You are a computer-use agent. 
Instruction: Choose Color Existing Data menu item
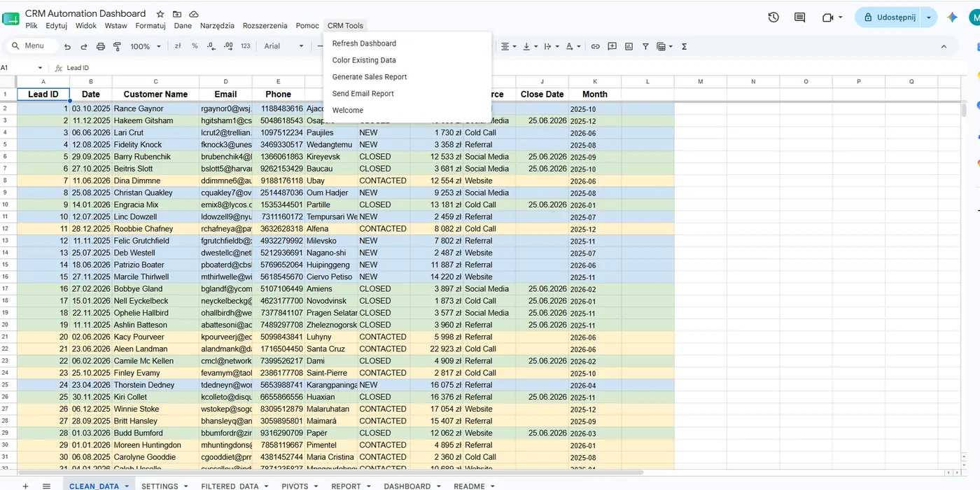point(407,60)
